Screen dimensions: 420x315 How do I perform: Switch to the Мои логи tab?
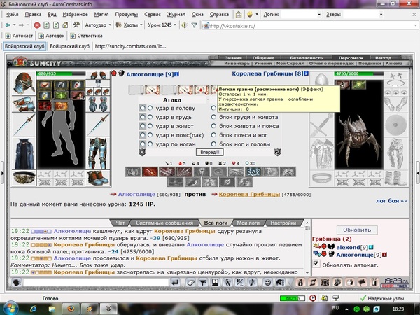248,223
